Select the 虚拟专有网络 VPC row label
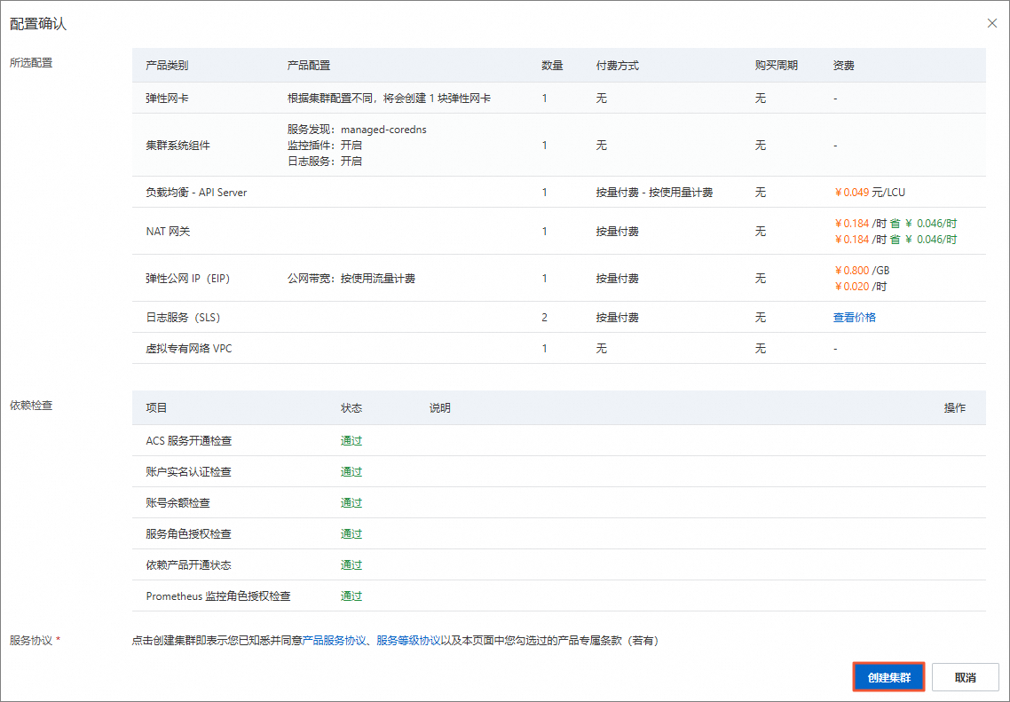1010x702 pixels. tap(189, 349)
